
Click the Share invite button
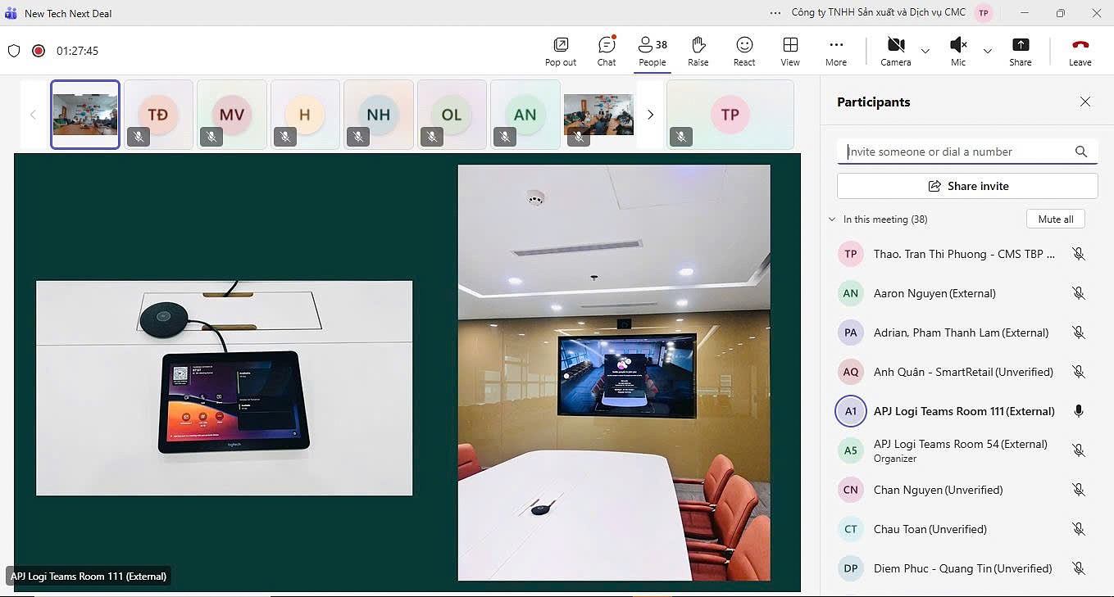[967, 186]
